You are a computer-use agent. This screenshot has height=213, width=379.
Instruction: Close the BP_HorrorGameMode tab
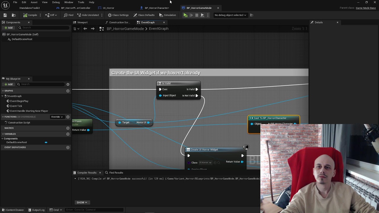pyautogui.click(x=218, y=8)
